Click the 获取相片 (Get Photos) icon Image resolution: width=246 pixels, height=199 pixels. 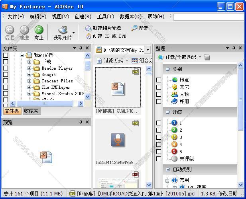tap(63, 30)
